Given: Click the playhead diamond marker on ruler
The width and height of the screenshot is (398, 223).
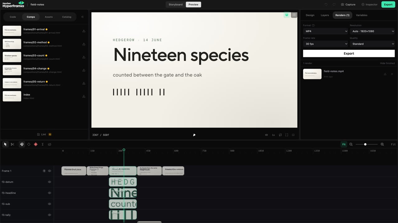Looking at the screenshot, I should click(x=124, y=150).
